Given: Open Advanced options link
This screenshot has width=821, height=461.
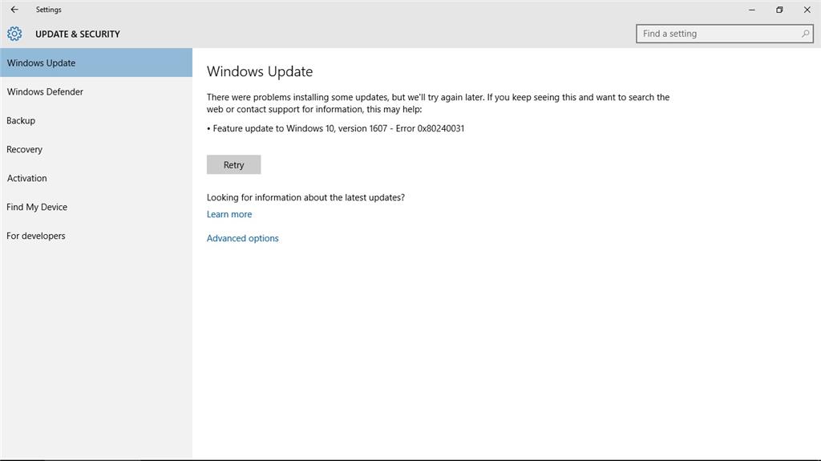Looking at the screenshot, I should pos(242,238).
